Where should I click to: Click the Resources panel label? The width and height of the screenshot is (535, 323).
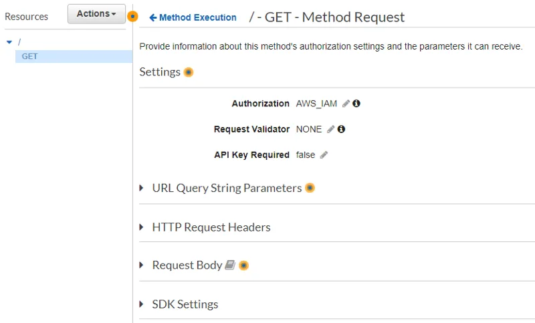26,17
